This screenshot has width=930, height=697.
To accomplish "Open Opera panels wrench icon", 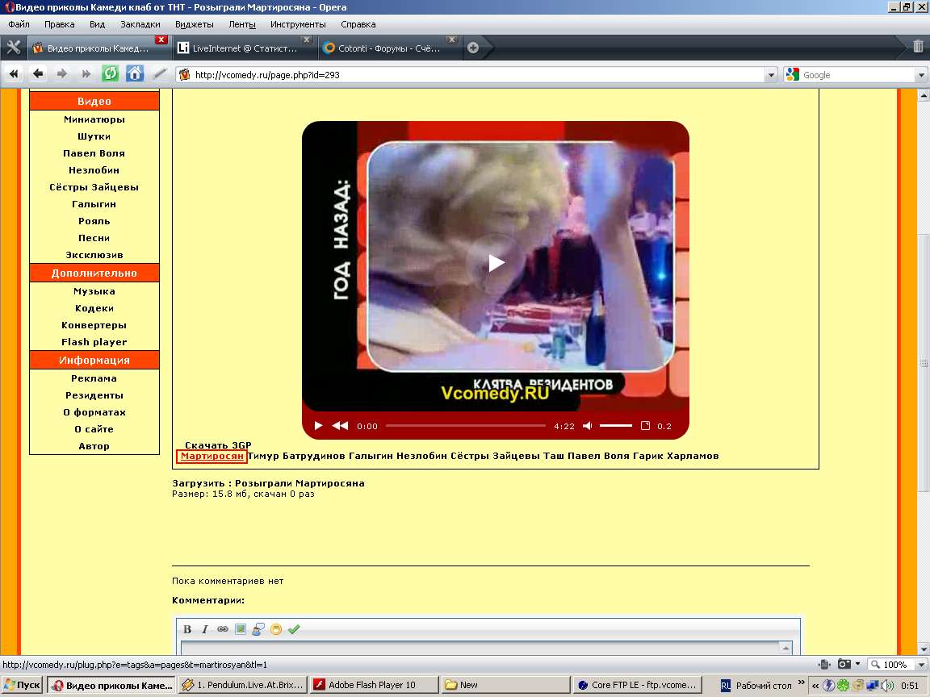I will (13, 47).
